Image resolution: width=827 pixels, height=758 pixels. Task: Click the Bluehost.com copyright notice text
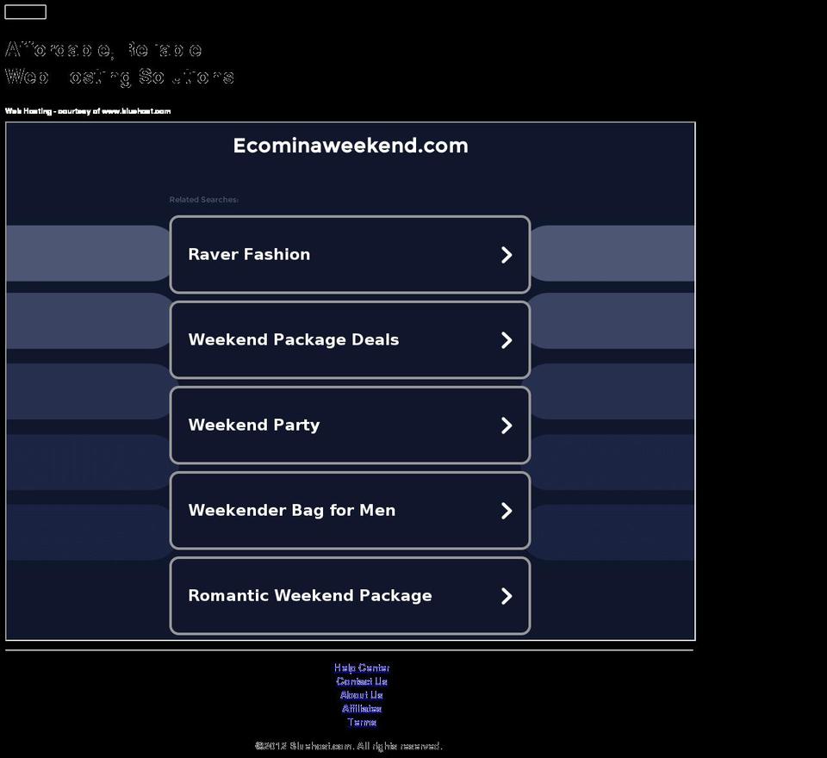349,746
